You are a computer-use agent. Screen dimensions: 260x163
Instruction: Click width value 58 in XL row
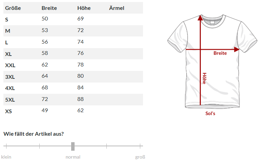click(x=45, y=53)
